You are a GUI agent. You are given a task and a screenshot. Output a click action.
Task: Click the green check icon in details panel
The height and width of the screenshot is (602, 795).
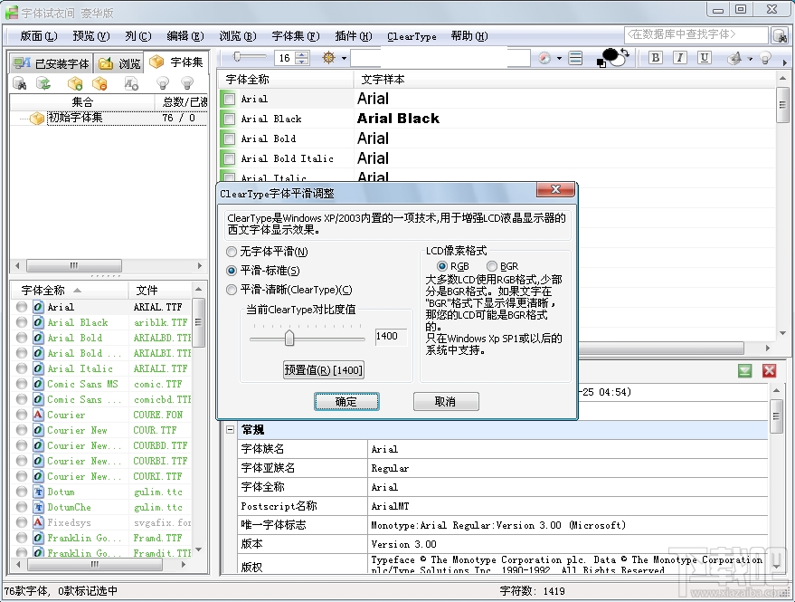tap(745, 370)
